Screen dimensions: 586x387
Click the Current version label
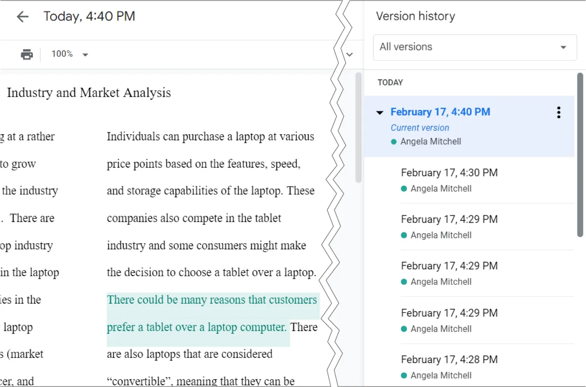419,127
